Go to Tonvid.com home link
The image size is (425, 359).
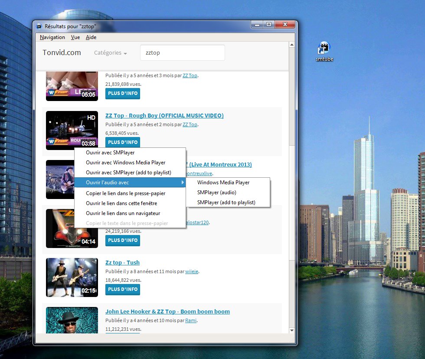tap(62, 52)
